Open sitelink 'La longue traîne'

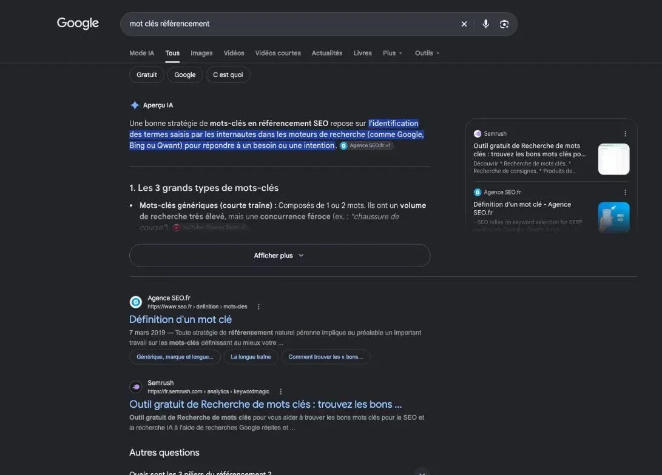pos(251,357)
